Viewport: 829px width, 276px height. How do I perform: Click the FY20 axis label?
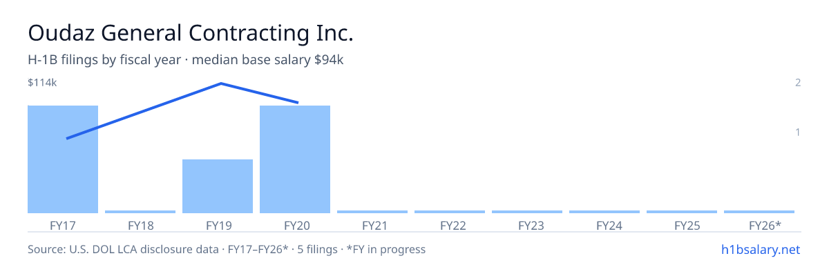coord(295,225)
